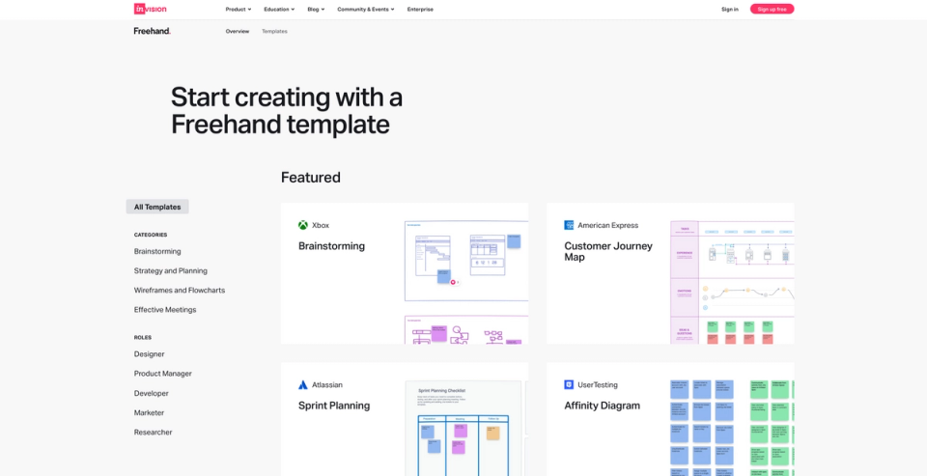Click the UserTesting logo icon
The image size is (927, 476).
pyautogui.click(x=569, y=385)
